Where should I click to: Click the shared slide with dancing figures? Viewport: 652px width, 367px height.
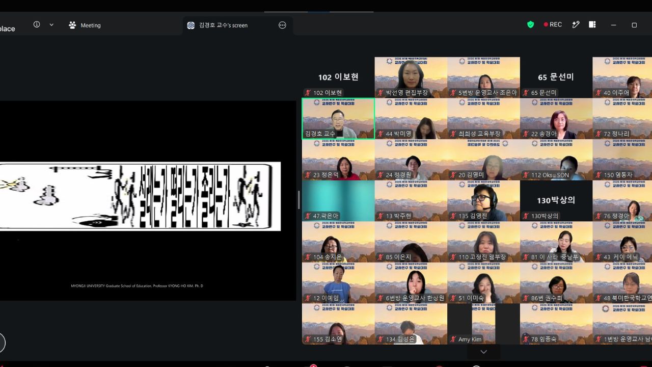[x=140, y=196]
